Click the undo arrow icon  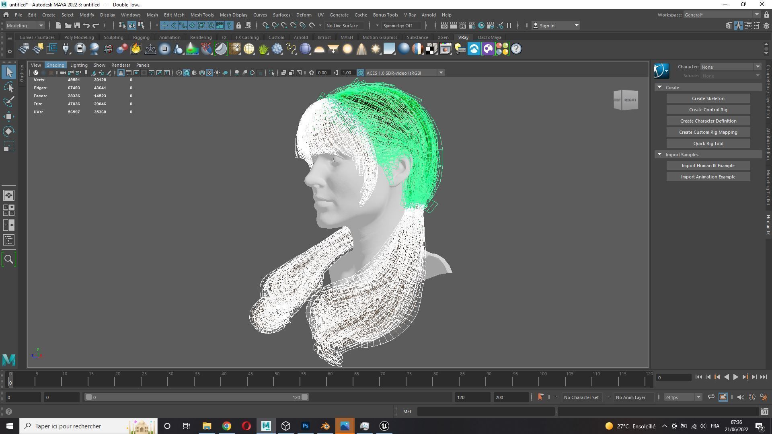point(86,25)
